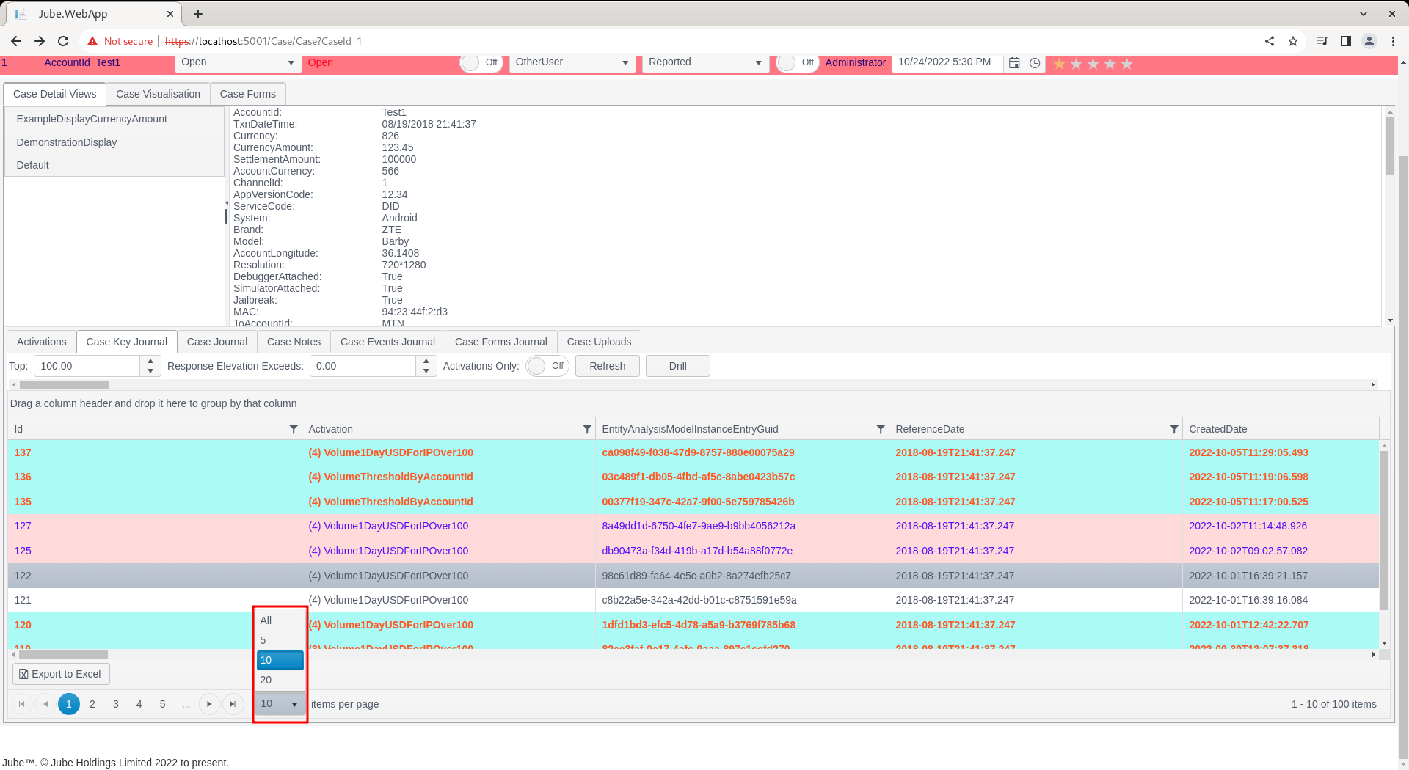Click the Refresh button

608,366
